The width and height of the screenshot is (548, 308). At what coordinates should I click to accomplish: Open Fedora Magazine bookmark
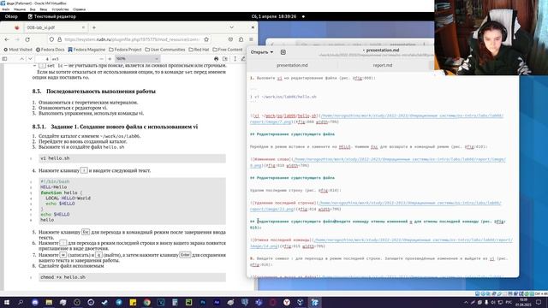[x=86, y=50]
